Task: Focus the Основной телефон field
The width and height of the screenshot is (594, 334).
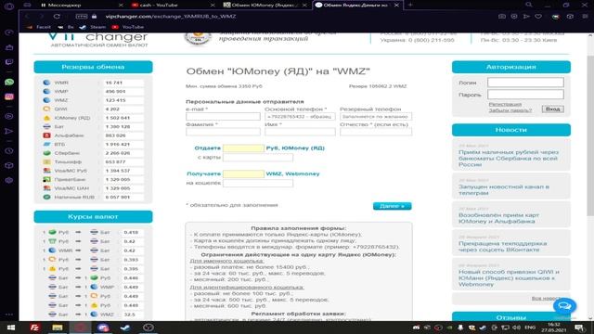Action: coord(300,117)
